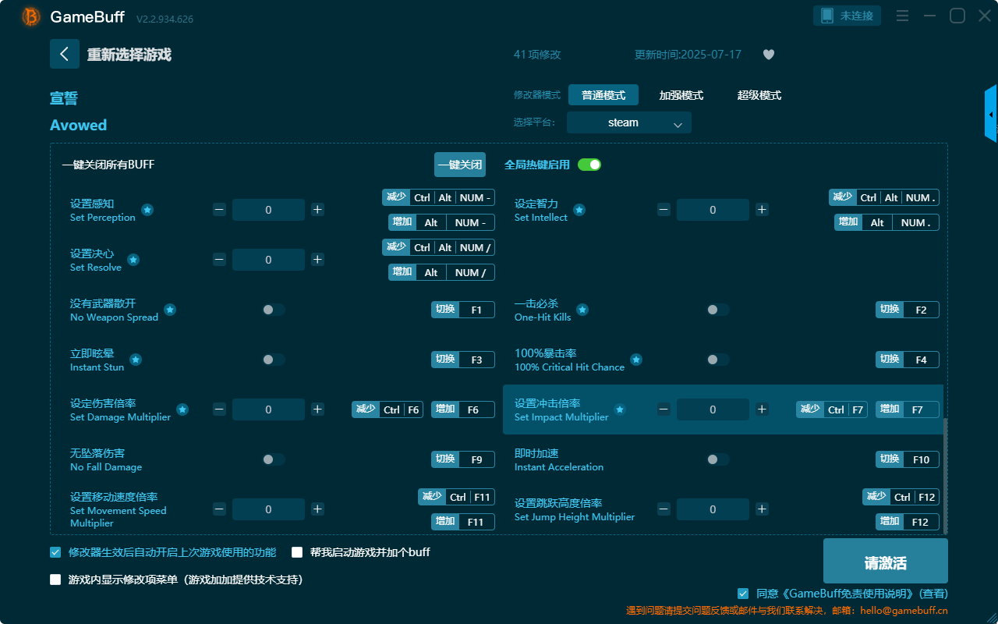Increase Set Perception with plus button
The image size is (998, 624).
[x=317, y=210]
